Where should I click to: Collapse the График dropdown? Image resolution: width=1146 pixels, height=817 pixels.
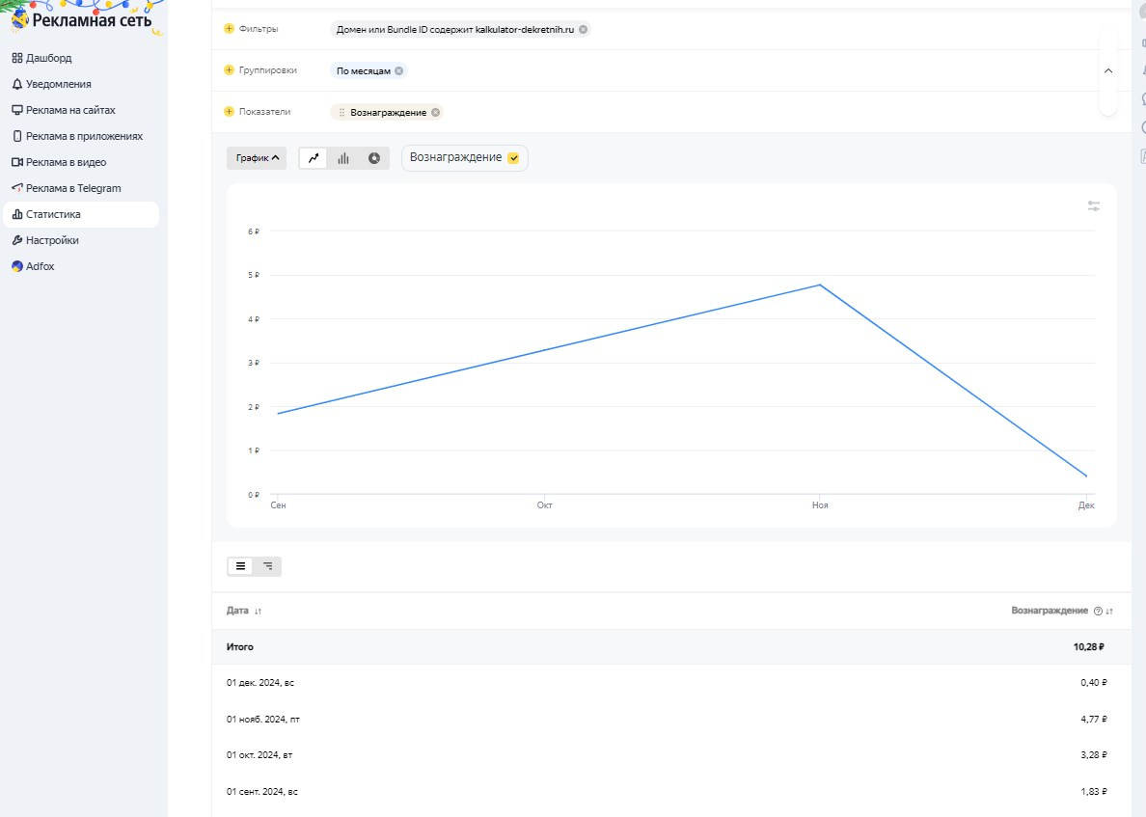point(257,158)
